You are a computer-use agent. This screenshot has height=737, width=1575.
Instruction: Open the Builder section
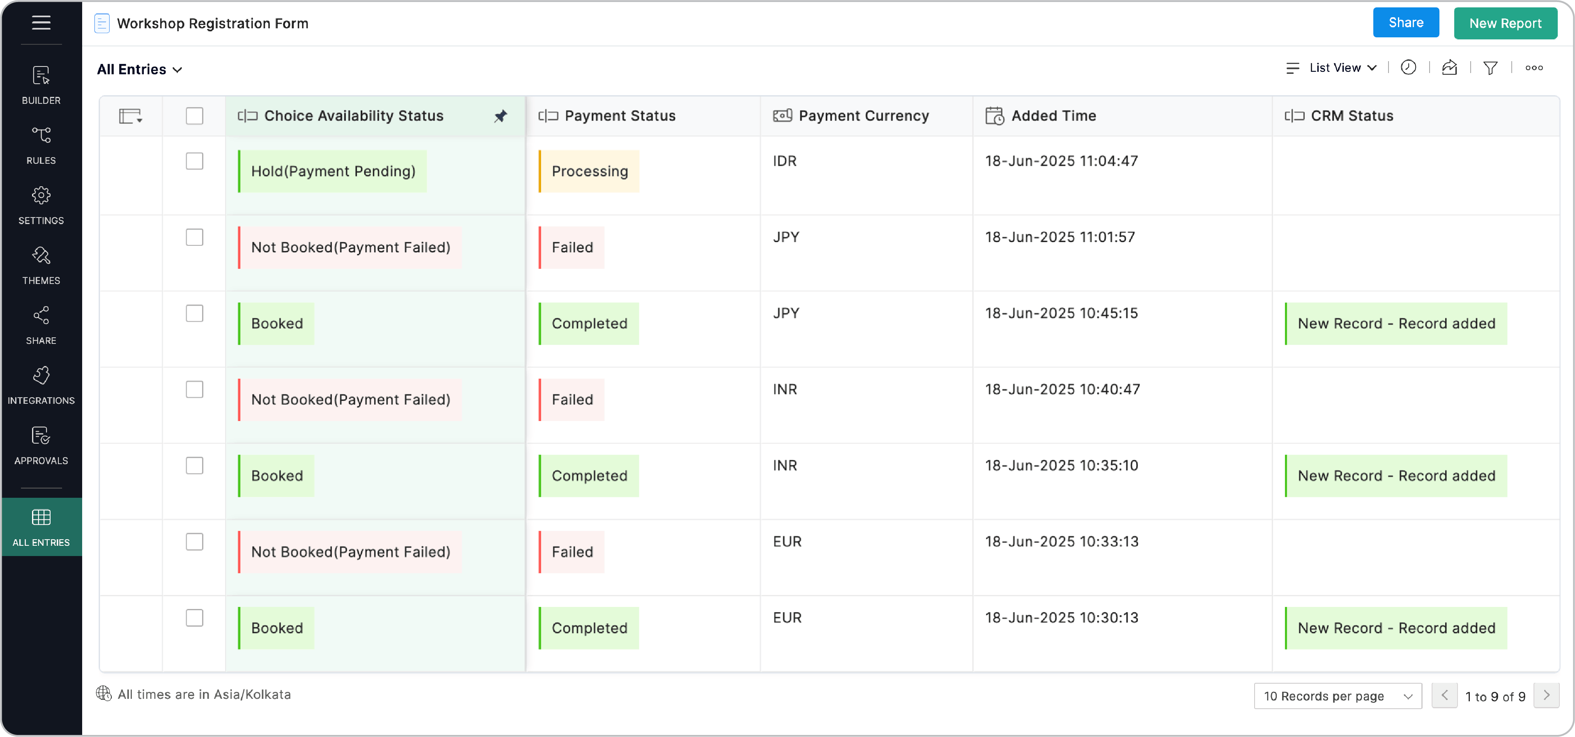[x=41, y=85]
